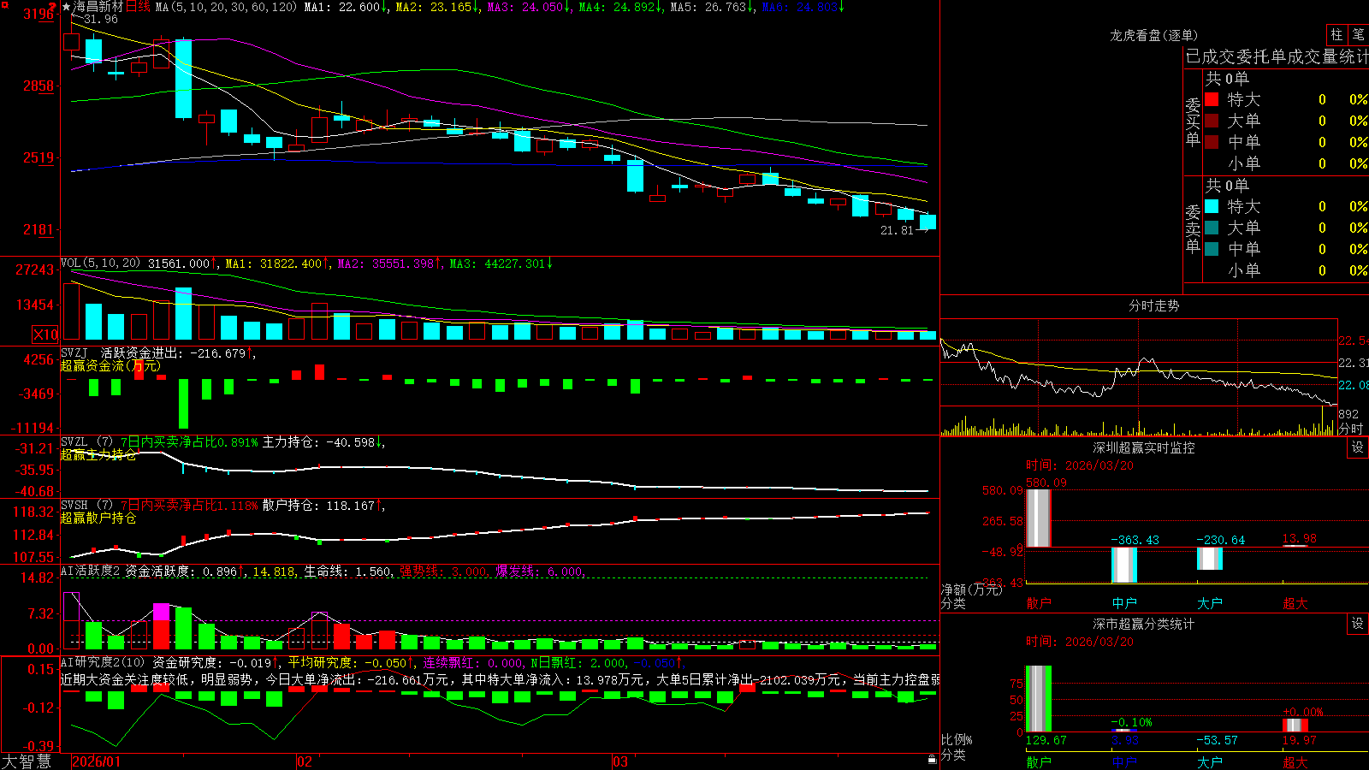Viewport: 1369px width, 770px height.
Task: Open MA(5,10,20,30,60,120) indicator parameters
Action: (226, 7)
